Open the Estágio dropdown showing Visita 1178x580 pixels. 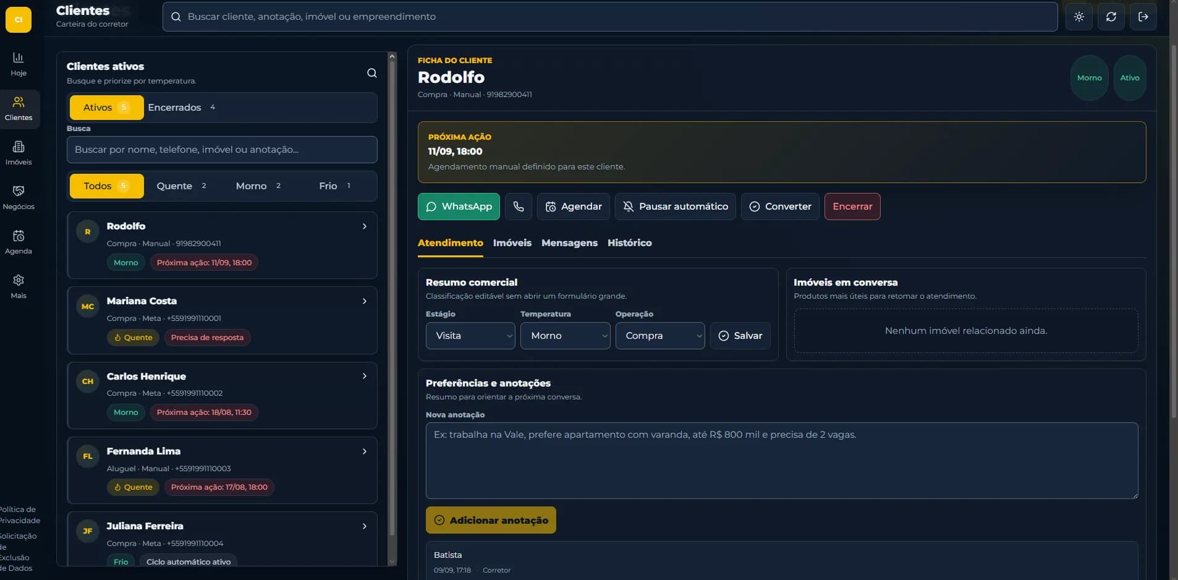[x=470, y=336]
